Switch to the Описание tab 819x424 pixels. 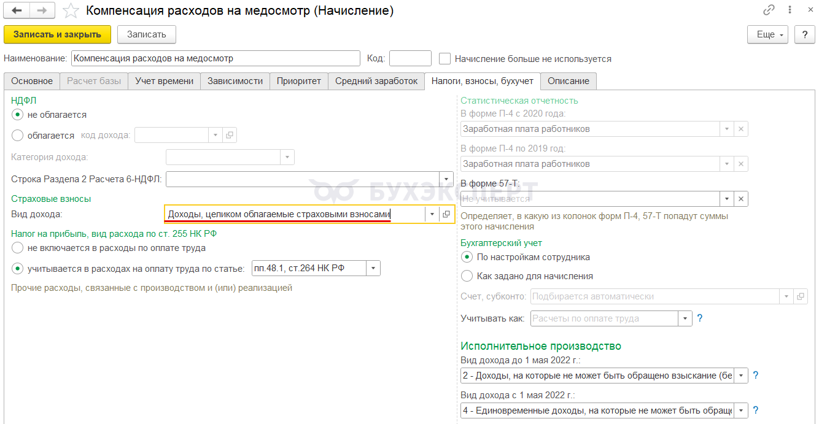coord(569,81)
